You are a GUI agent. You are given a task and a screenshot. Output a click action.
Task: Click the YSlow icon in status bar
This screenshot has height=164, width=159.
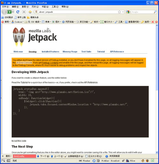click(128, 161)
